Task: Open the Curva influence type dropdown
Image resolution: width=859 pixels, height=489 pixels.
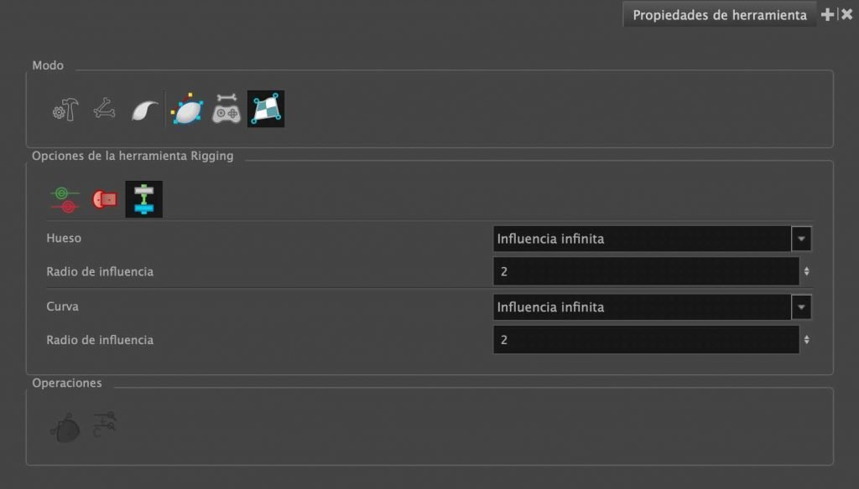Action: (652, 306)
